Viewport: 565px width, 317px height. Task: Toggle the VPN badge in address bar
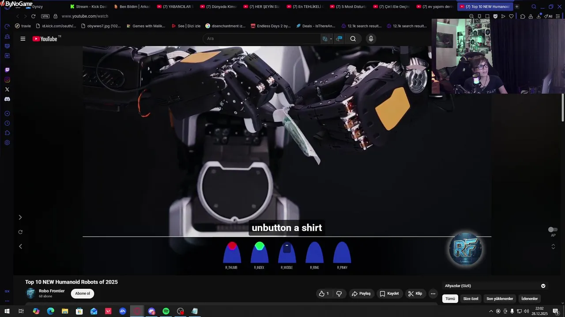(45, 16)
